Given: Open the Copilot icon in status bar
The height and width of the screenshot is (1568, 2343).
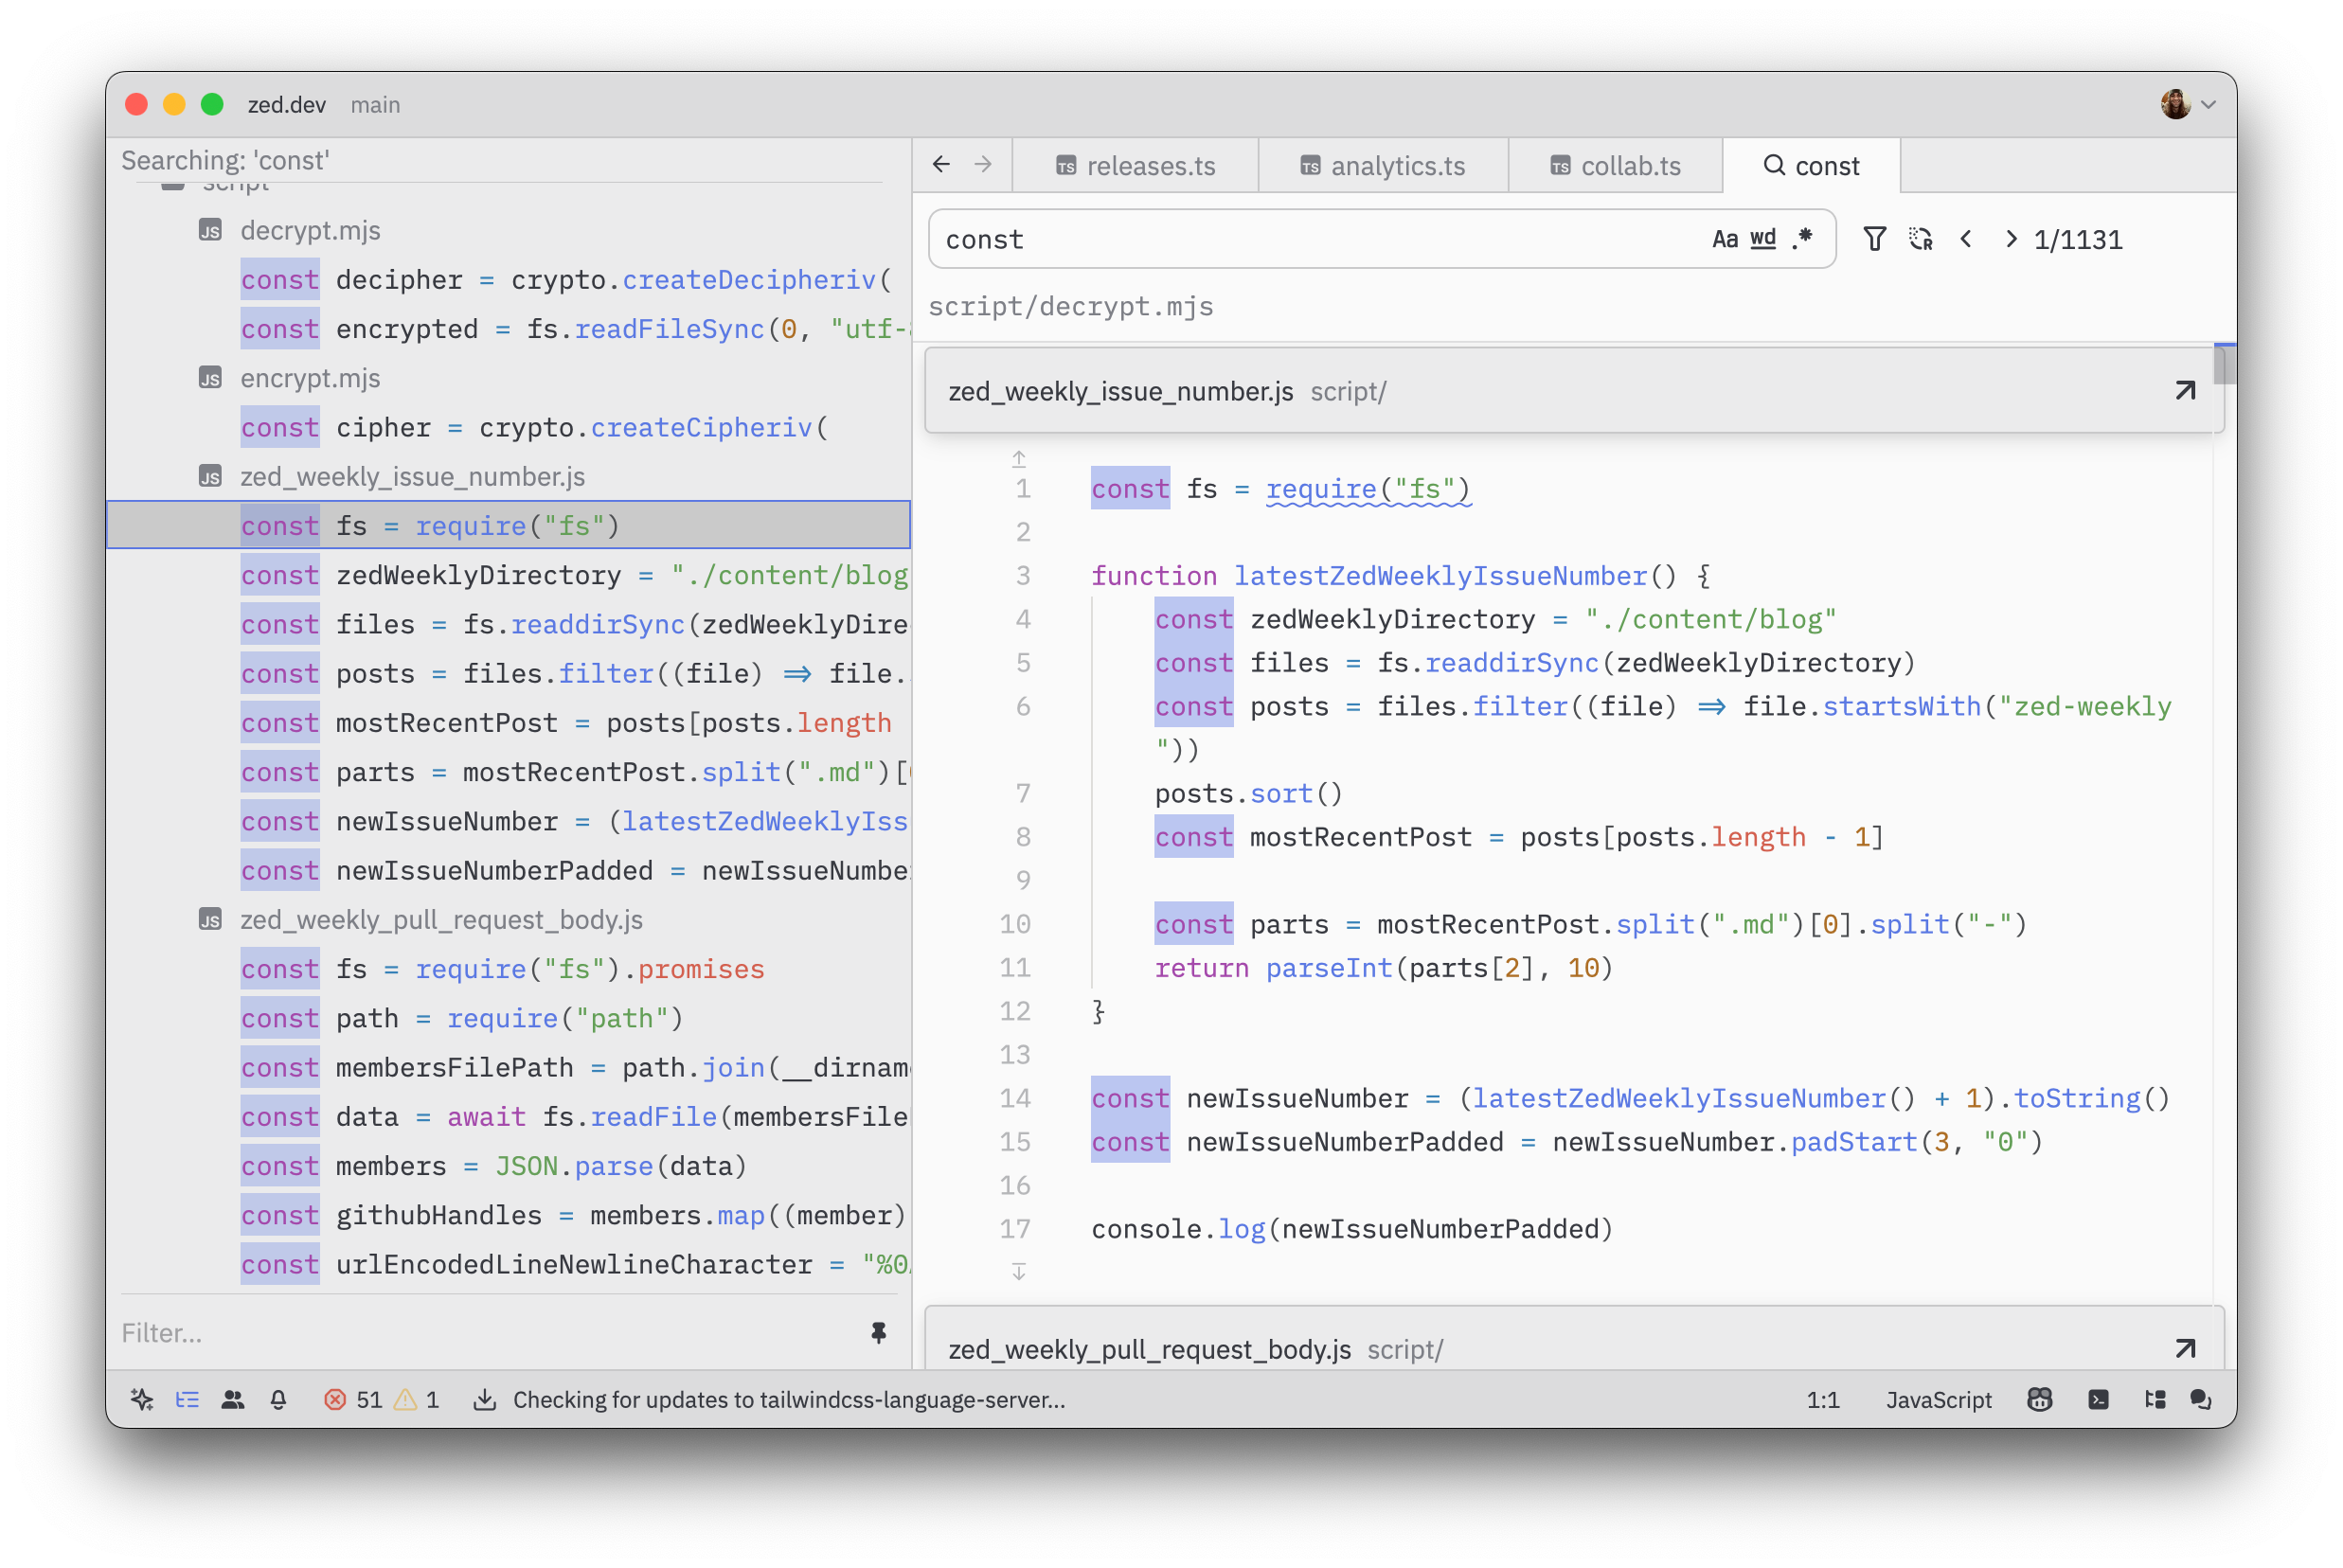Looking at the screenshot, I should pos(2039,1399).
